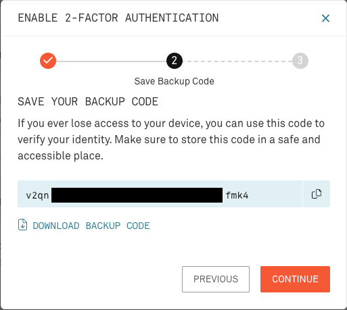Open the Download Backup Code link
Screen dimensions: 347x310
91,226
